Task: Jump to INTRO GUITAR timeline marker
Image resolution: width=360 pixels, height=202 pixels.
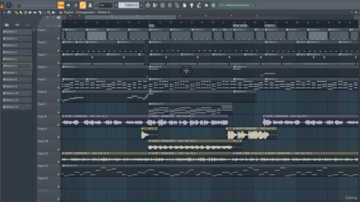Action: coord(240,26)
